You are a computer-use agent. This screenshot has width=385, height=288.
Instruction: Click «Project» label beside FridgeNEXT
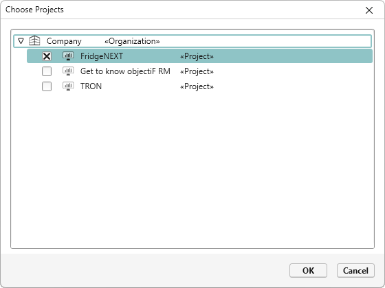(197, 56)
